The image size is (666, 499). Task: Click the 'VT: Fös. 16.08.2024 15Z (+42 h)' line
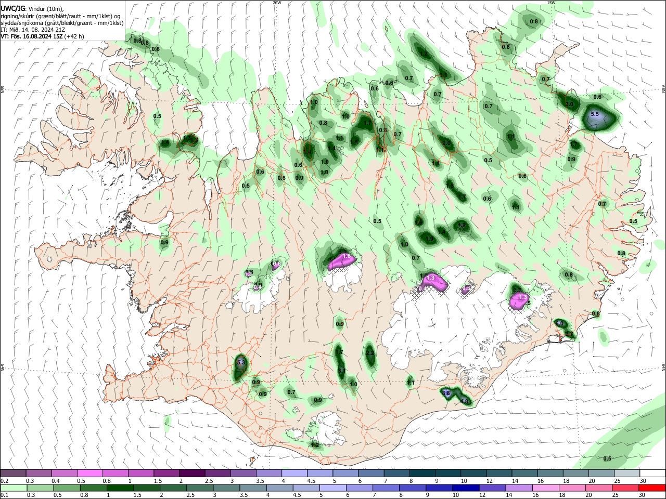[x=42, y=36]
